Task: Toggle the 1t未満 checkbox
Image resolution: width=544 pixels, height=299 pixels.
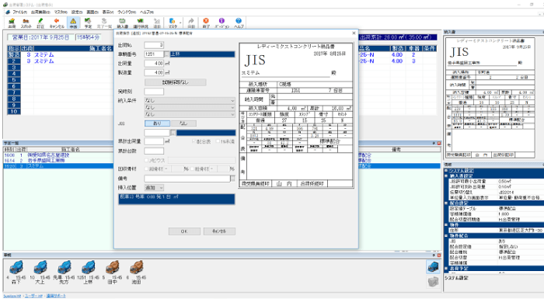Action: tap(218, 141)
